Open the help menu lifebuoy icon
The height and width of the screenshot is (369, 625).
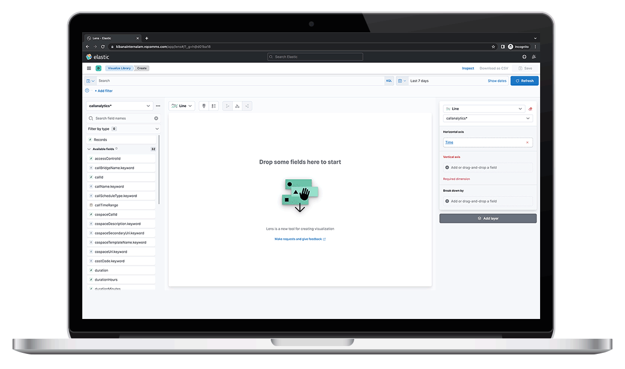[x=524, y=57]
